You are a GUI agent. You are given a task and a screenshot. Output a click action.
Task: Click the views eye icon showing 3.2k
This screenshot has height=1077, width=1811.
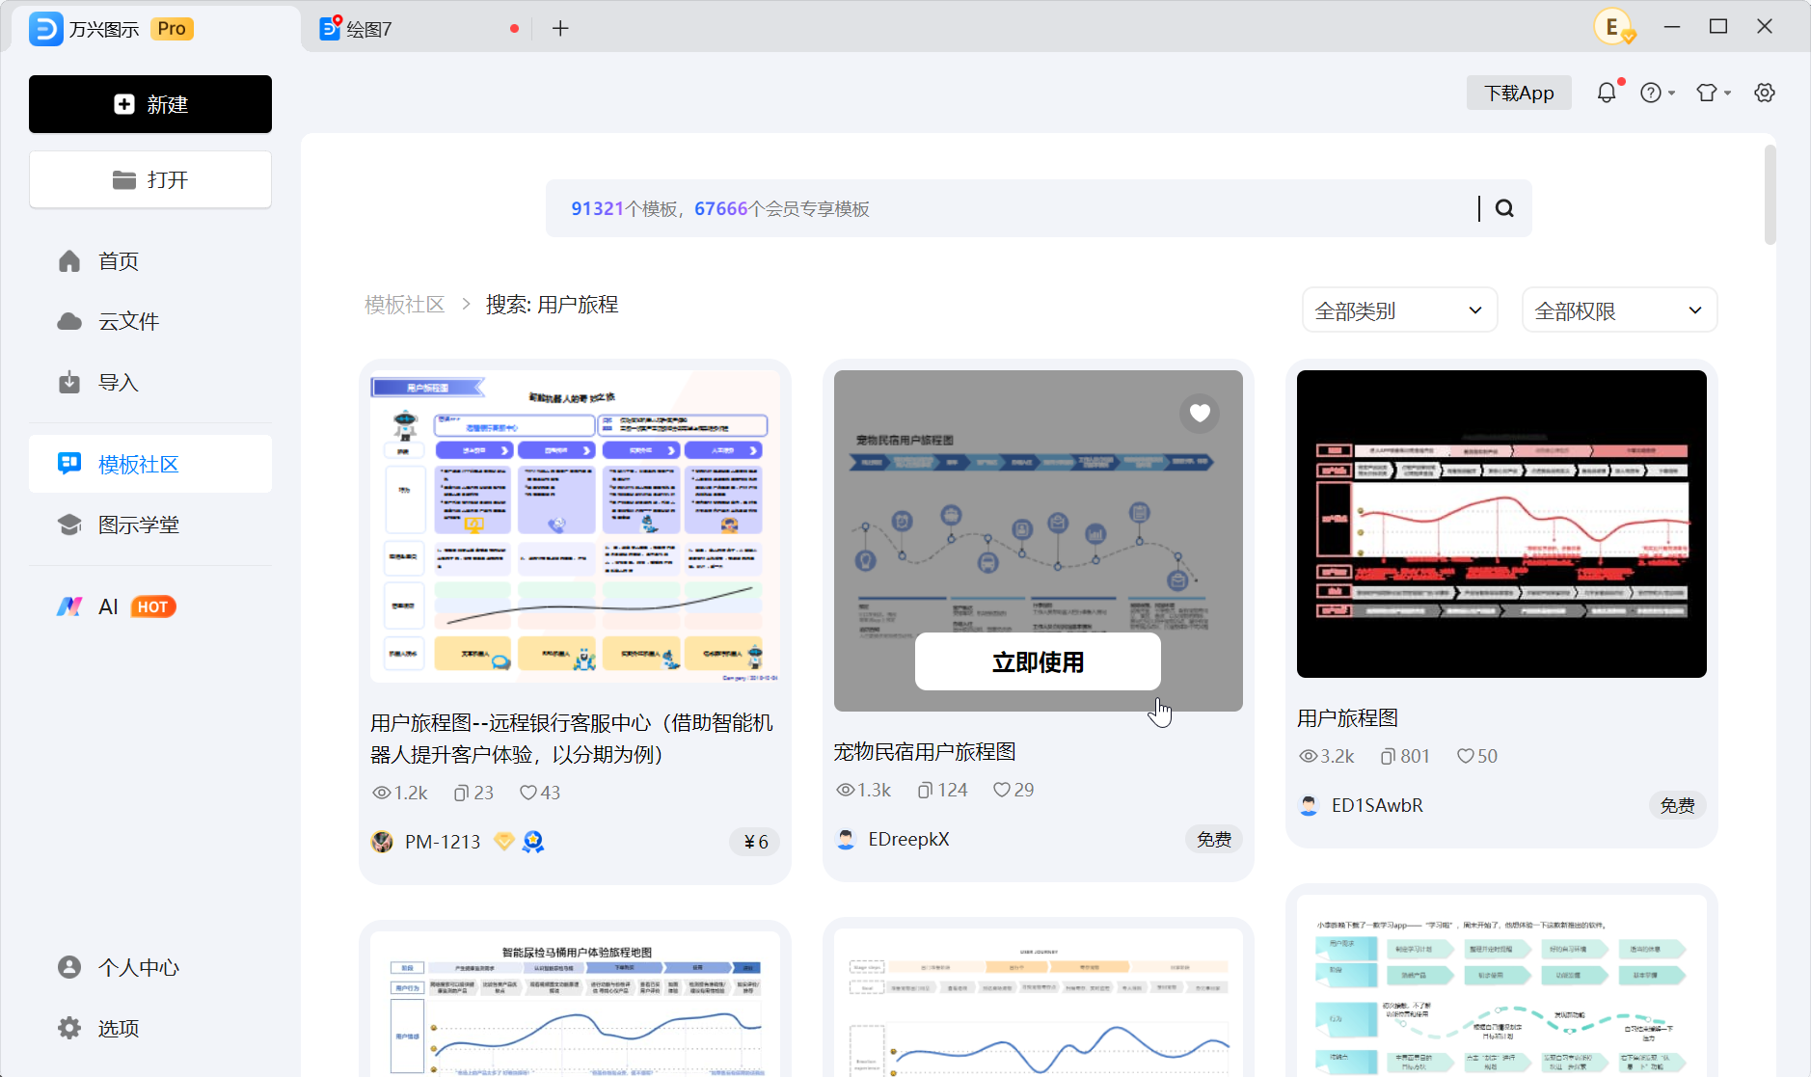click(1309, 756)
